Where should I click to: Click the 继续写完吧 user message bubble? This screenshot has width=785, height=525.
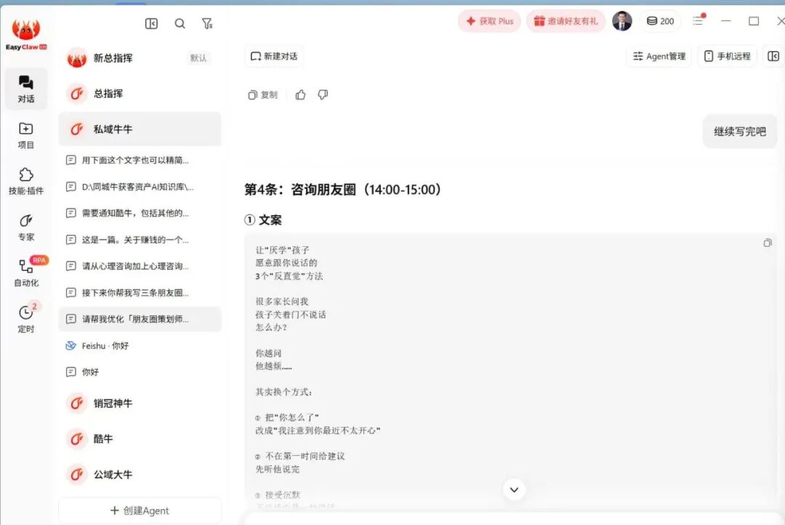pyautogui.click(x=739, y=131)
